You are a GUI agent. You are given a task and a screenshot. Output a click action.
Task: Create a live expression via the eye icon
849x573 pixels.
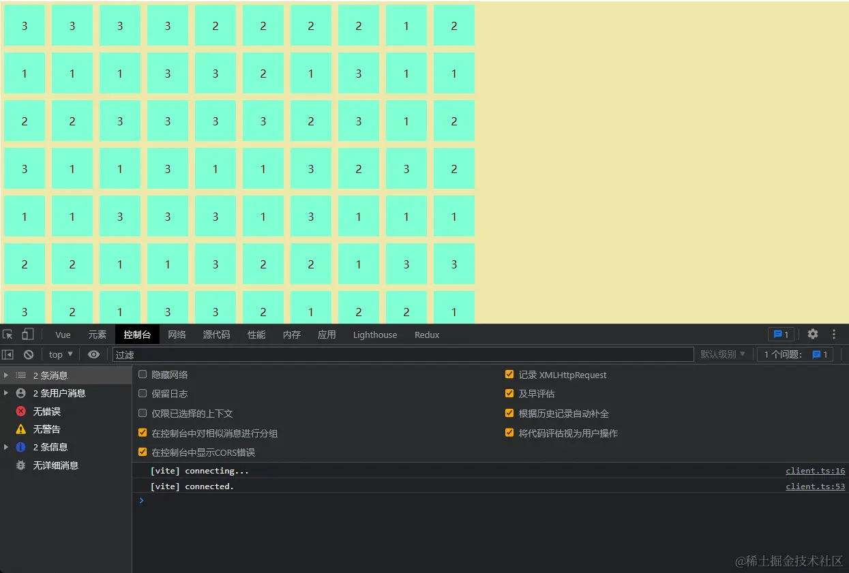94,354
